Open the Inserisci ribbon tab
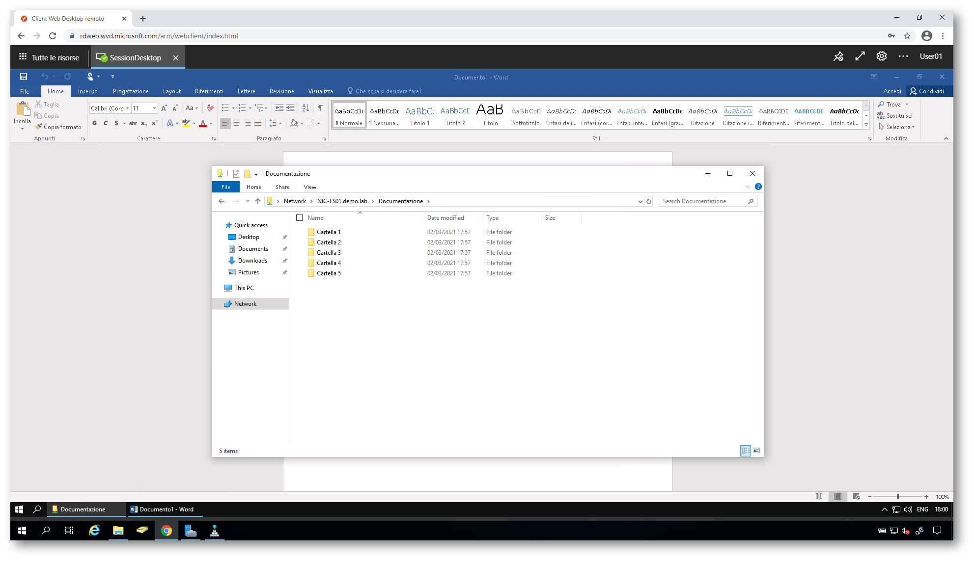Screen dimensions: 974x561 (x=88, y=91)
